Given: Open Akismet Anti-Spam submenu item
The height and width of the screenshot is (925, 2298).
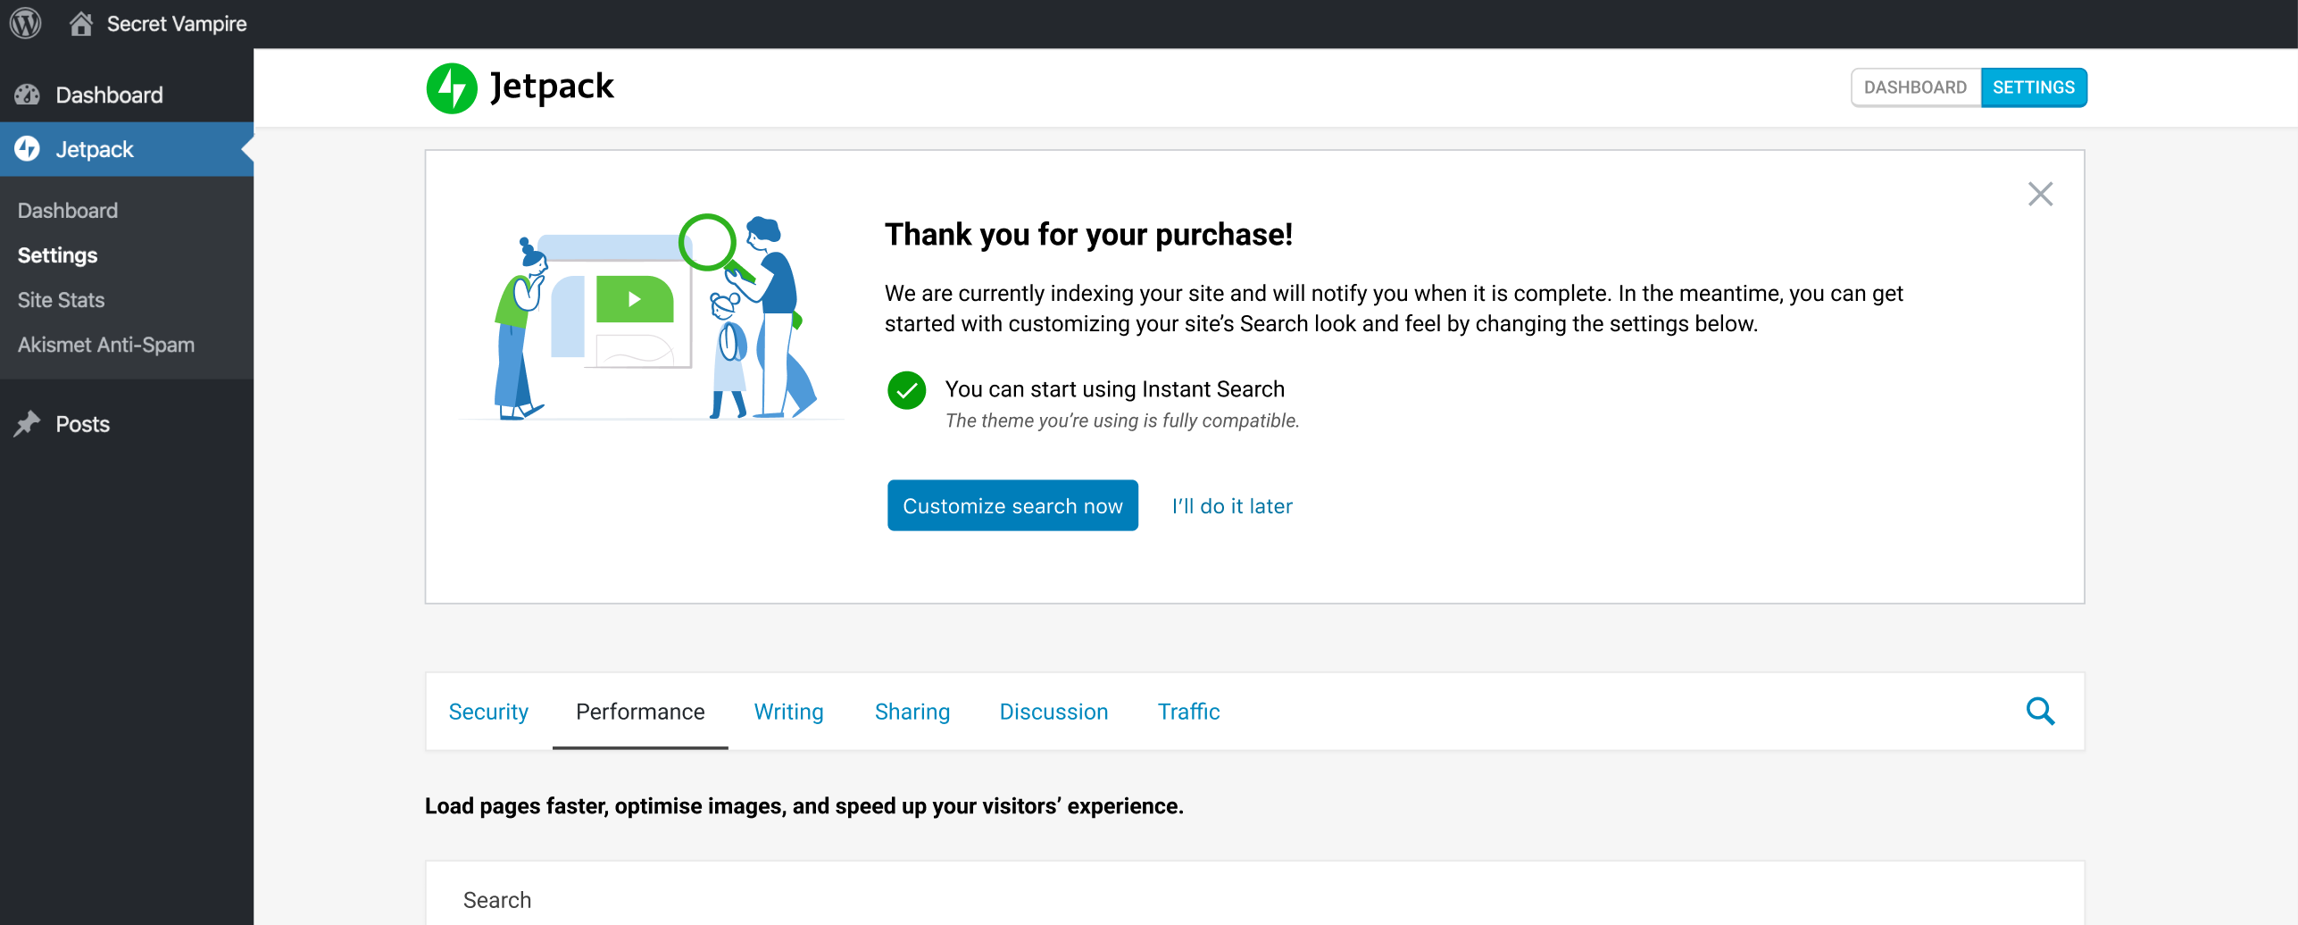Looking at the screenshot, I should [x=106, y=345].
